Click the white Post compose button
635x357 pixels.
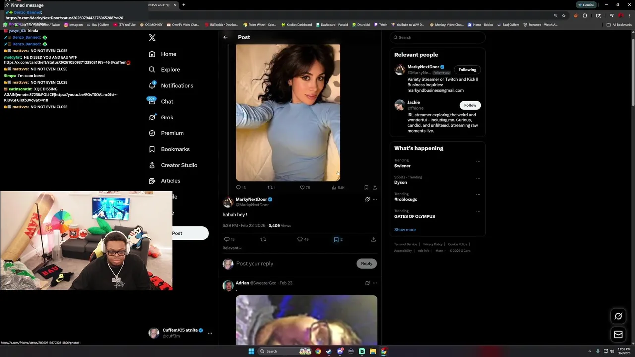tap(190, 233)
